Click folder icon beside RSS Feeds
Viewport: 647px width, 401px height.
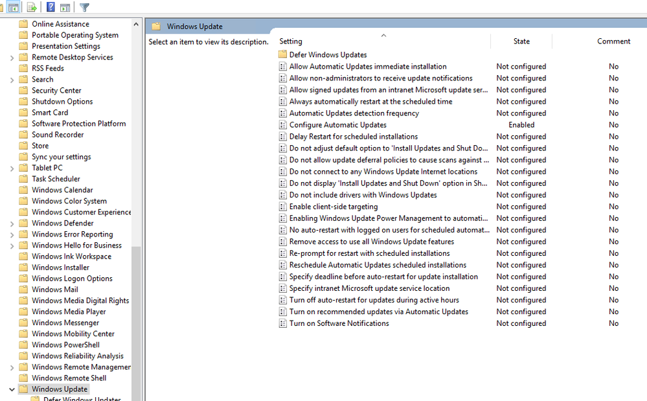23,68
